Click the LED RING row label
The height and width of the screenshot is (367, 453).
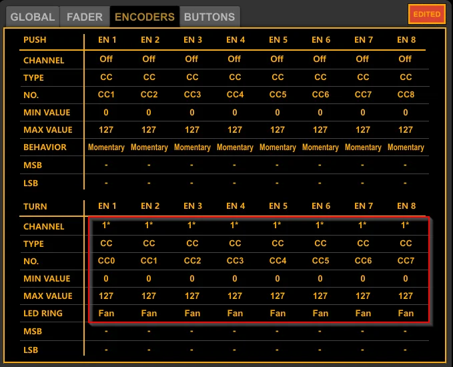point(43,313)
